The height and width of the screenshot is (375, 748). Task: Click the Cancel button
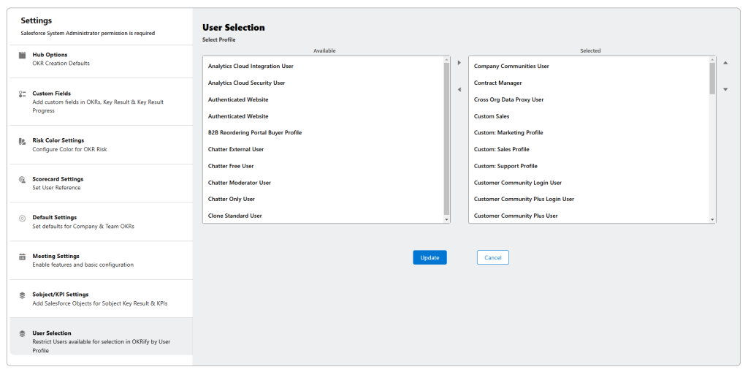(492, 257)
